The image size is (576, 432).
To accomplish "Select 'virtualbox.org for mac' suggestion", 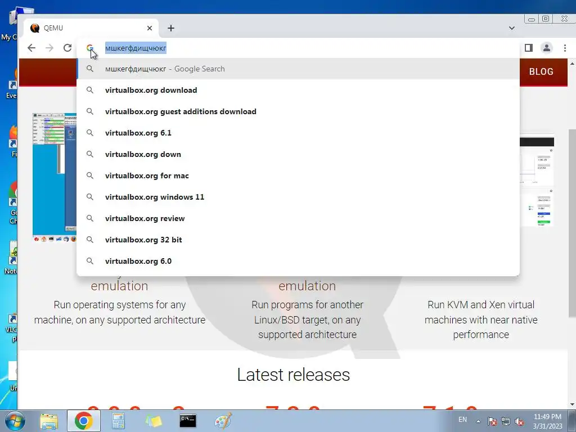I will point(298,175).
